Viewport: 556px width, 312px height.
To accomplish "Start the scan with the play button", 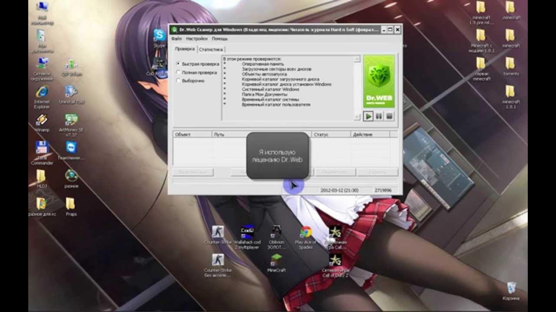I will [368, 116].
